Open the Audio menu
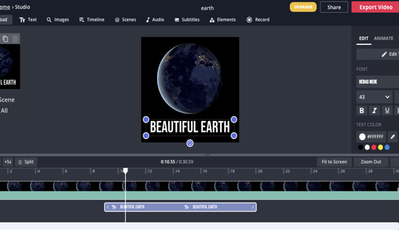This screenshot has width=399, height=230. point(155,20)
